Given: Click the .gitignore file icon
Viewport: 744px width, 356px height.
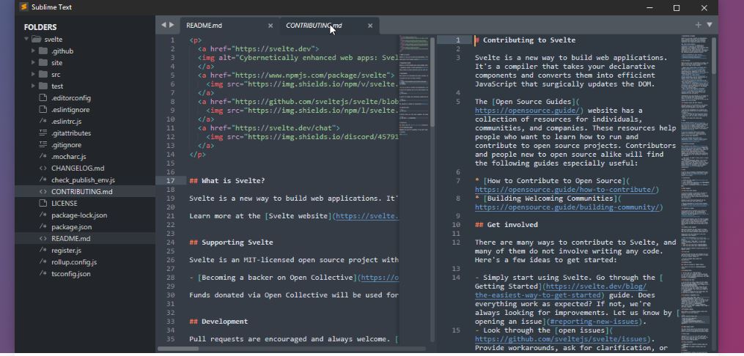Looking at the screenshot, I should click(x=43, y=144).
